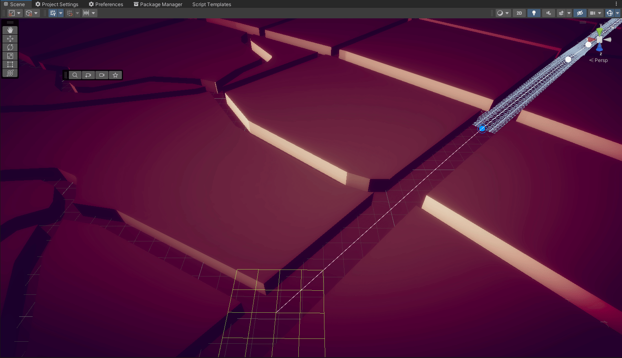Click the magnifier search overlay icon
The height and width of the screenshot is (358, 622).
click(75, 75)
